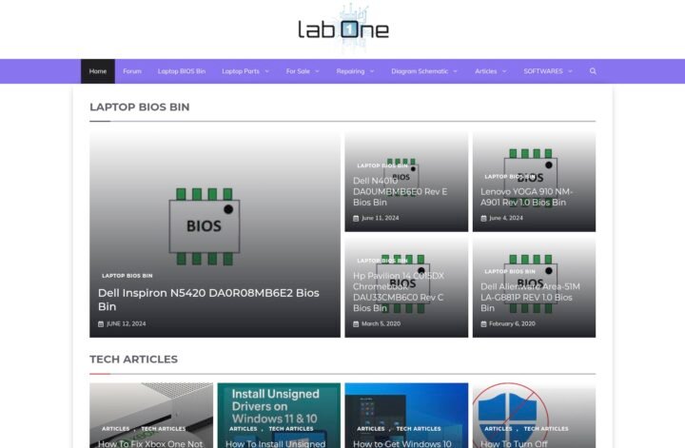Screen dimensions: 685x448
Task: Click the March 5, 2020 date
Action: pyautogui.click(x=381, y=324)
